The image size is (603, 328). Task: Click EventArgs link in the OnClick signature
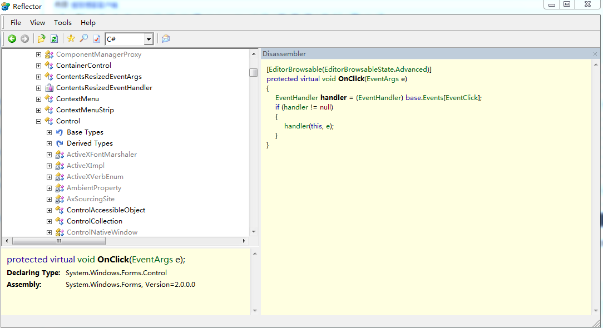(383, 79)
